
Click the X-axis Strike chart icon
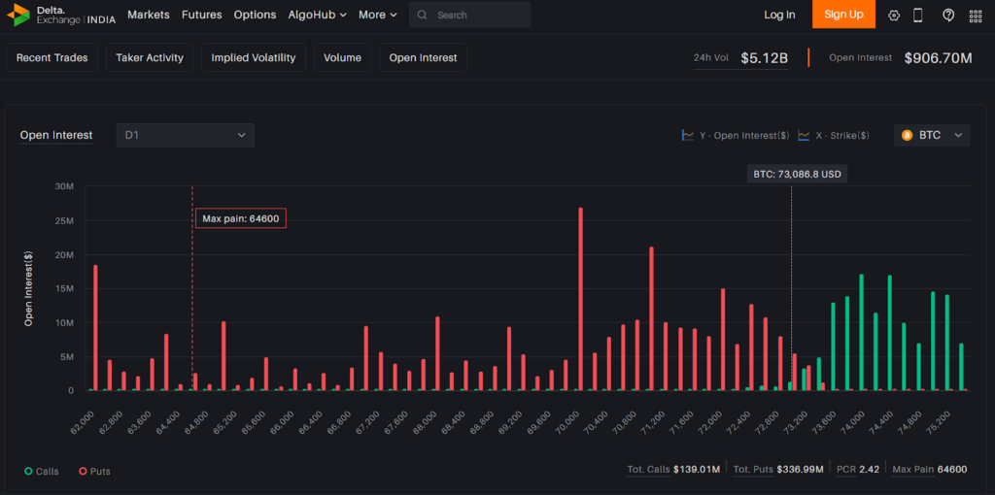point(804,136)
